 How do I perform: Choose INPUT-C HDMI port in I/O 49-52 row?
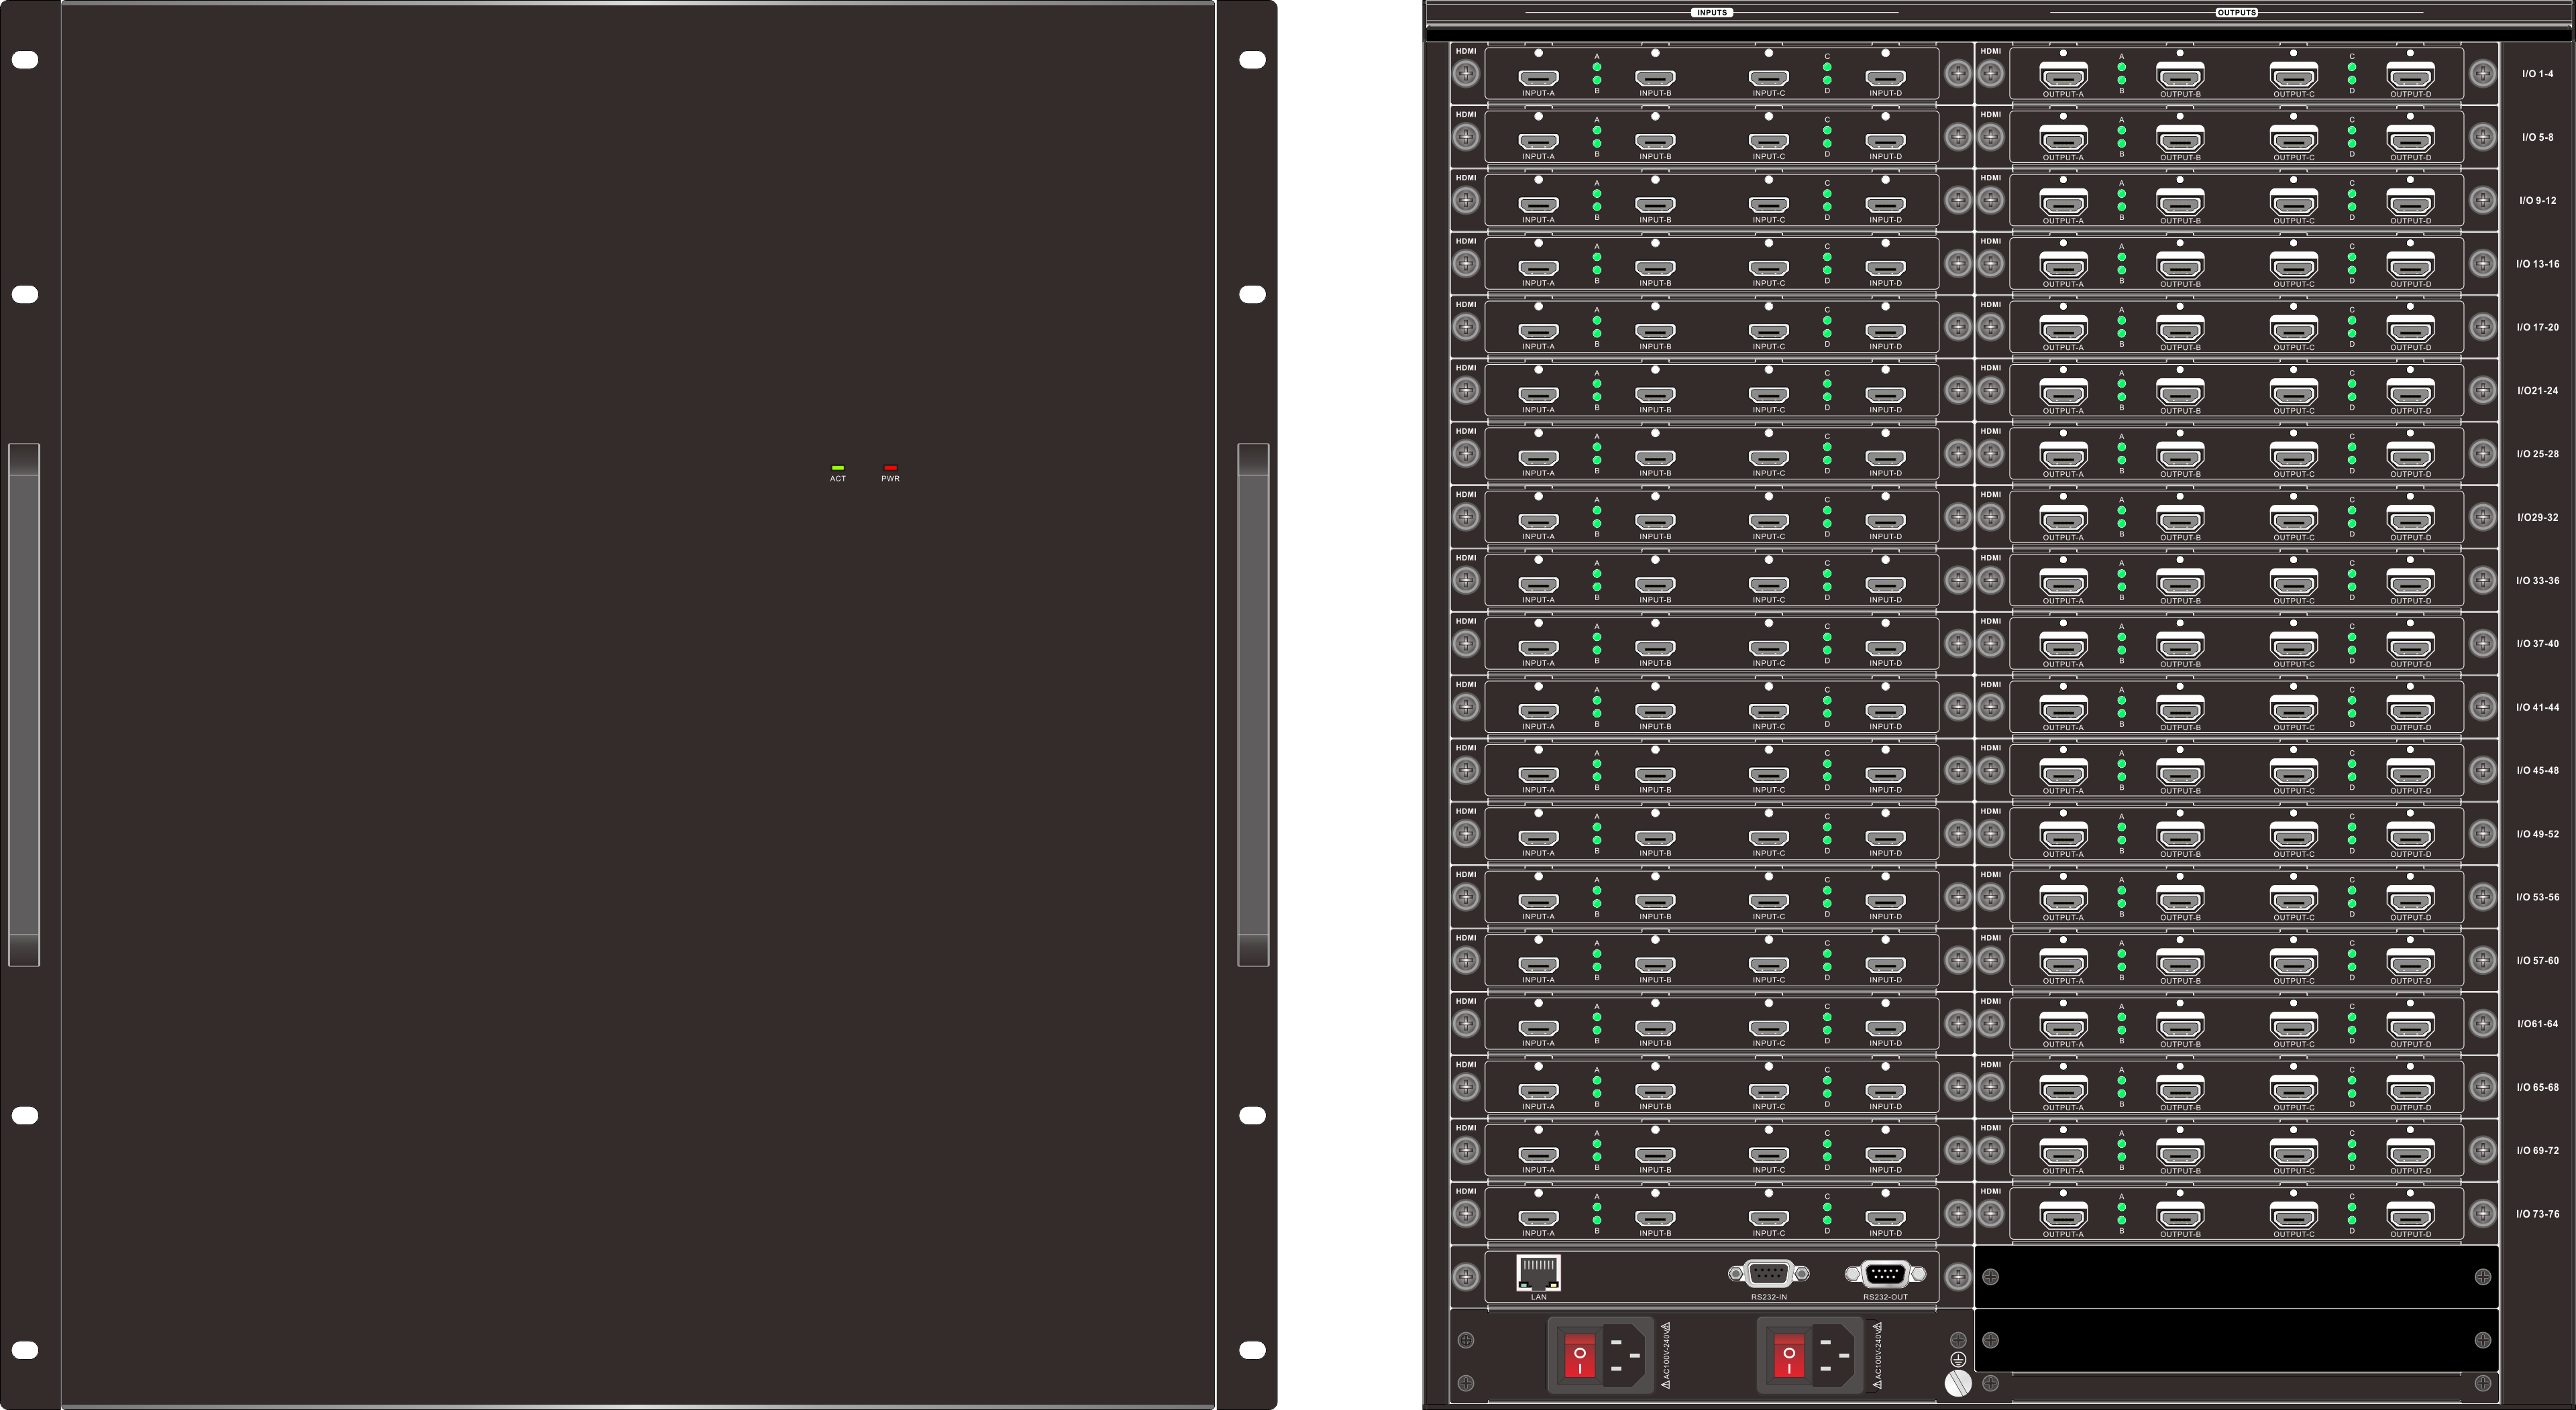(x=1768, y=838)
